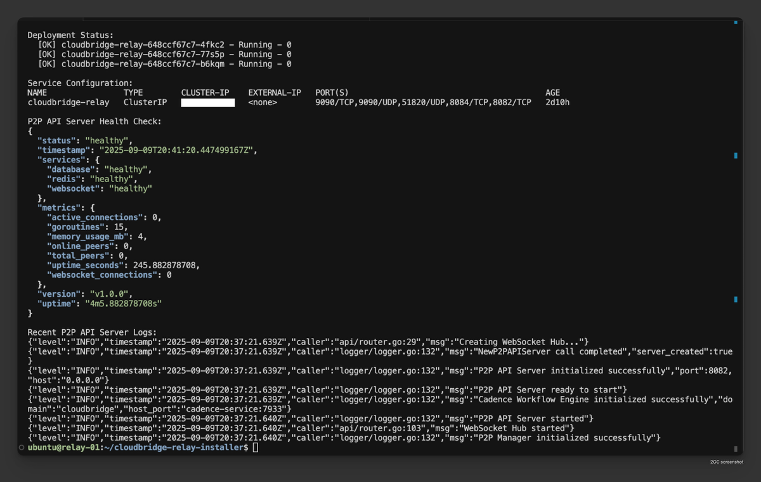This screenshot has width=761, height=482.
Task: Click the uptime value "4m5.882878708s"
Action: coord(124,303)
